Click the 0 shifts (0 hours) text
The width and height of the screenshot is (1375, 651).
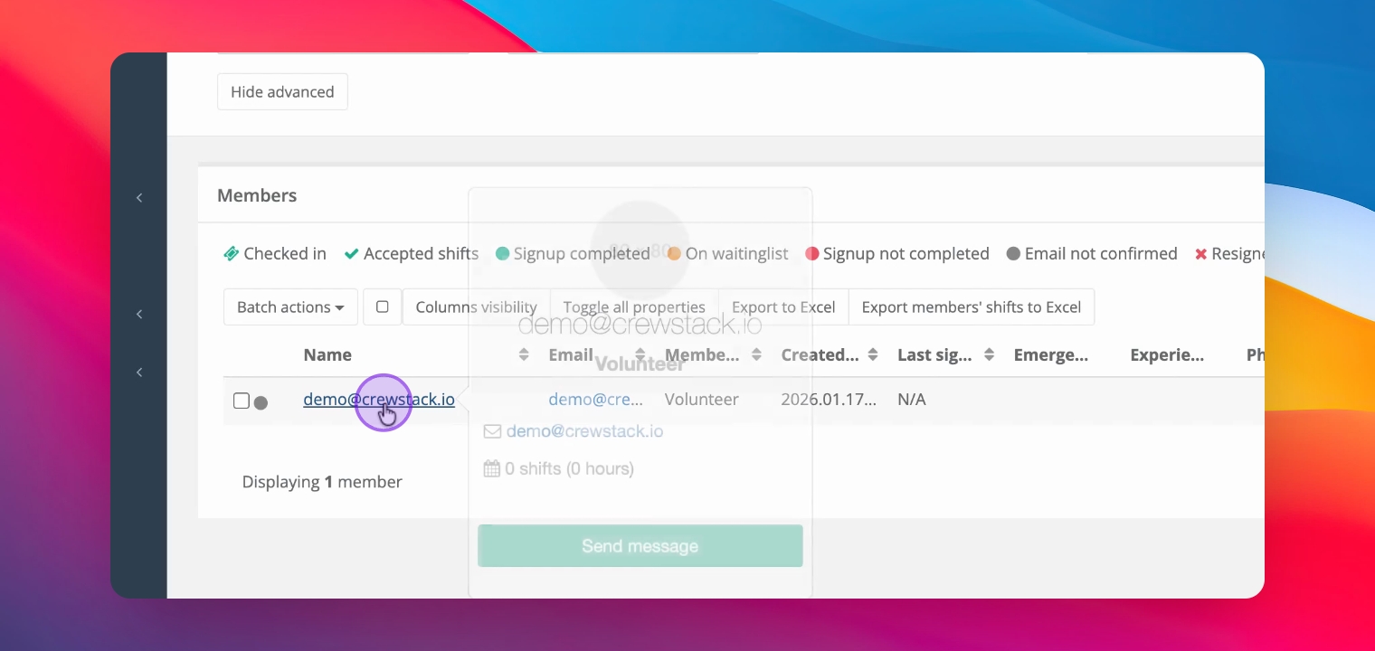(570, 468)
